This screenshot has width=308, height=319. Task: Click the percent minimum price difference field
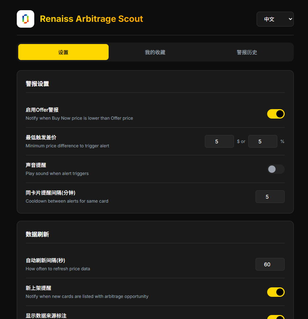(x=263, y=141)
